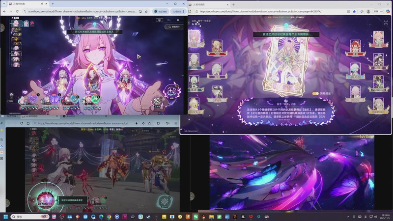Open the Copilot icon in Edge

tap(388, 11)
